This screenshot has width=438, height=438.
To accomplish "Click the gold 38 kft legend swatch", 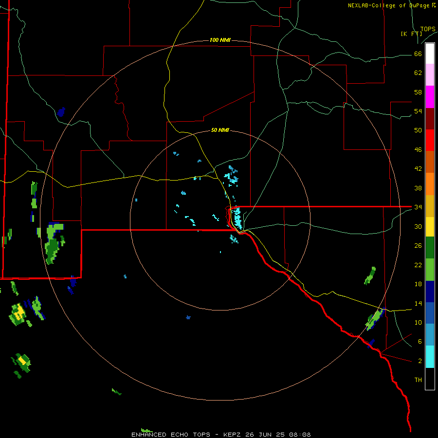I will (430, 206).
